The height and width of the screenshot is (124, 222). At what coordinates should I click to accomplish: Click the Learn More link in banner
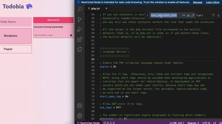[213, 2]
